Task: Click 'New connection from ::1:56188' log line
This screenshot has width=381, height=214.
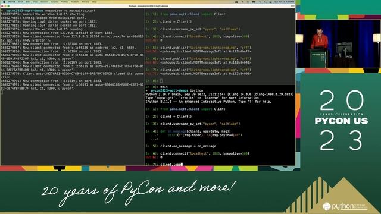Action: click(x=52, y=51)
